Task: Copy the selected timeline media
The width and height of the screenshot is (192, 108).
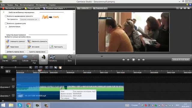Action: coord(56,67)
